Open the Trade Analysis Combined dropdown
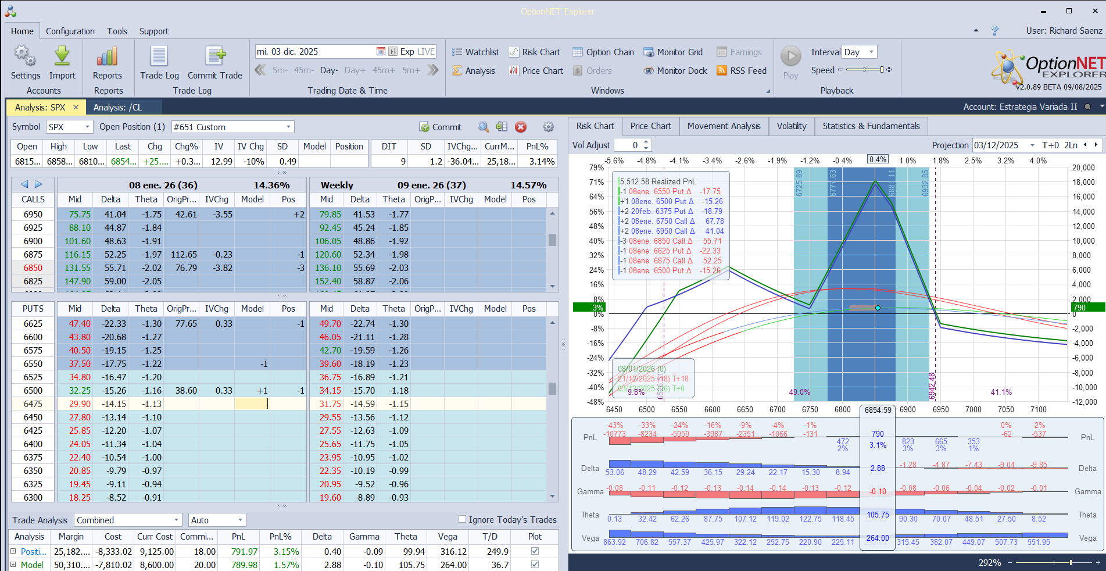 (176, 520)
